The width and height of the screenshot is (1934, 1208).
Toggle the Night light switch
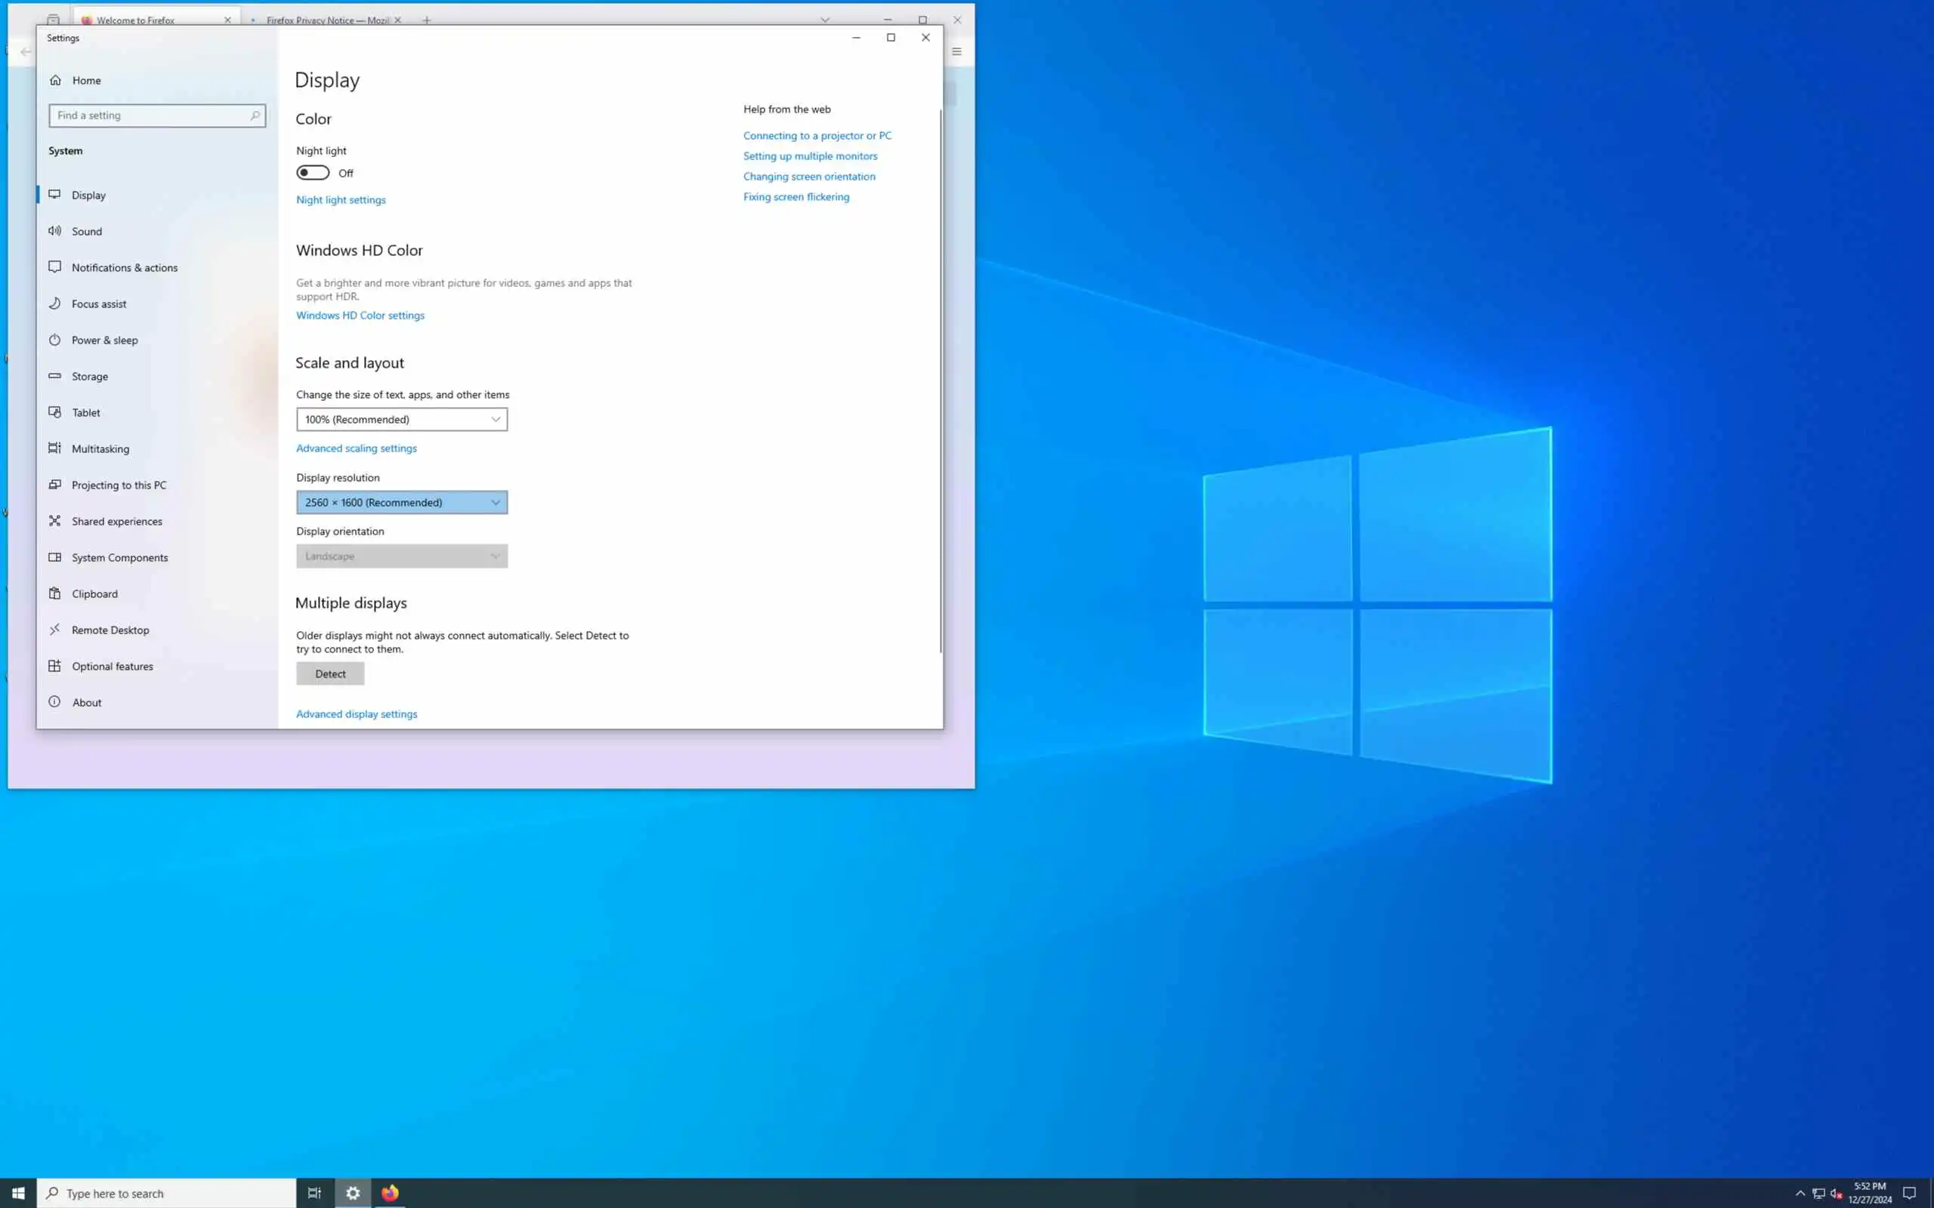[313, 173]
